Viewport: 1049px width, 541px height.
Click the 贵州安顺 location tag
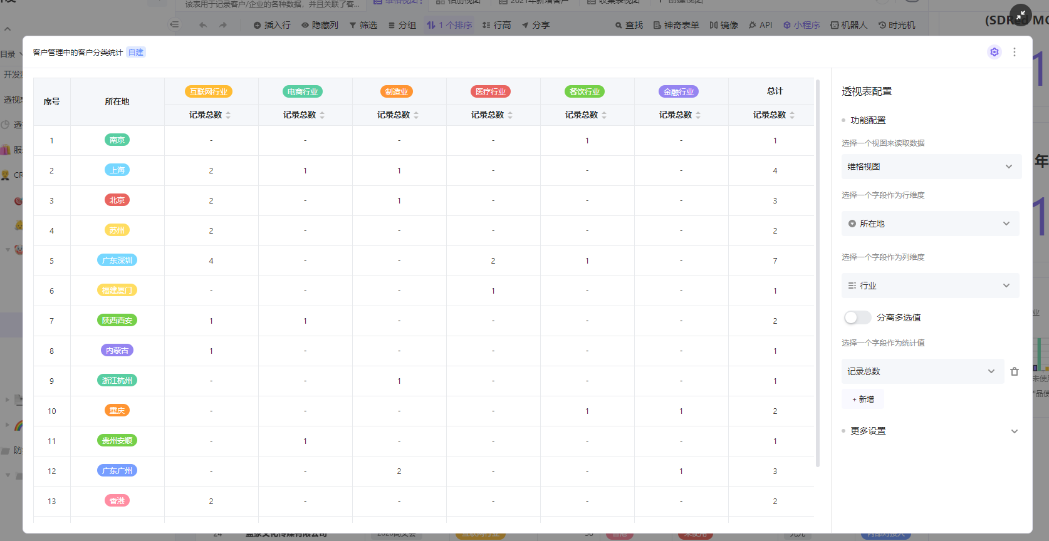click(x=117, y=441)
